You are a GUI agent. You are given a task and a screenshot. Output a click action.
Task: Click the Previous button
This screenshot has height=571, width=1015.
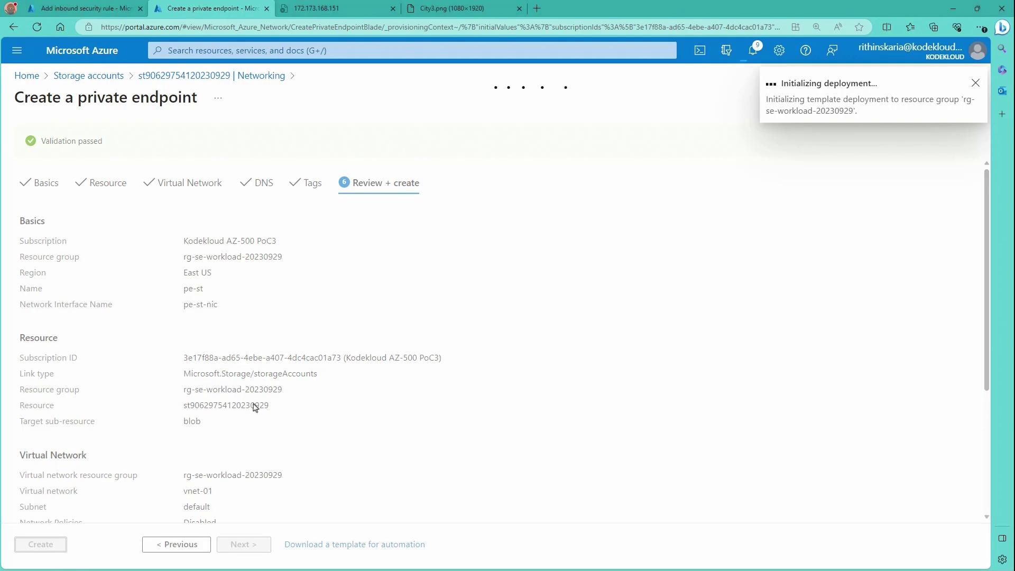[x=176, y=545]
